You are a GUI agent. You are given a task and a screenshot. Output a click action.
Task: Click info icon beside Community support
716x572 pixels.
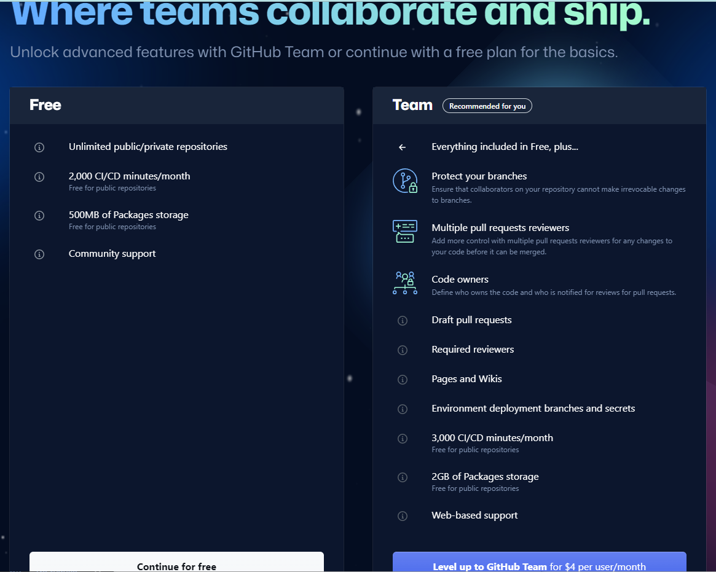click(x=39, y=254)
